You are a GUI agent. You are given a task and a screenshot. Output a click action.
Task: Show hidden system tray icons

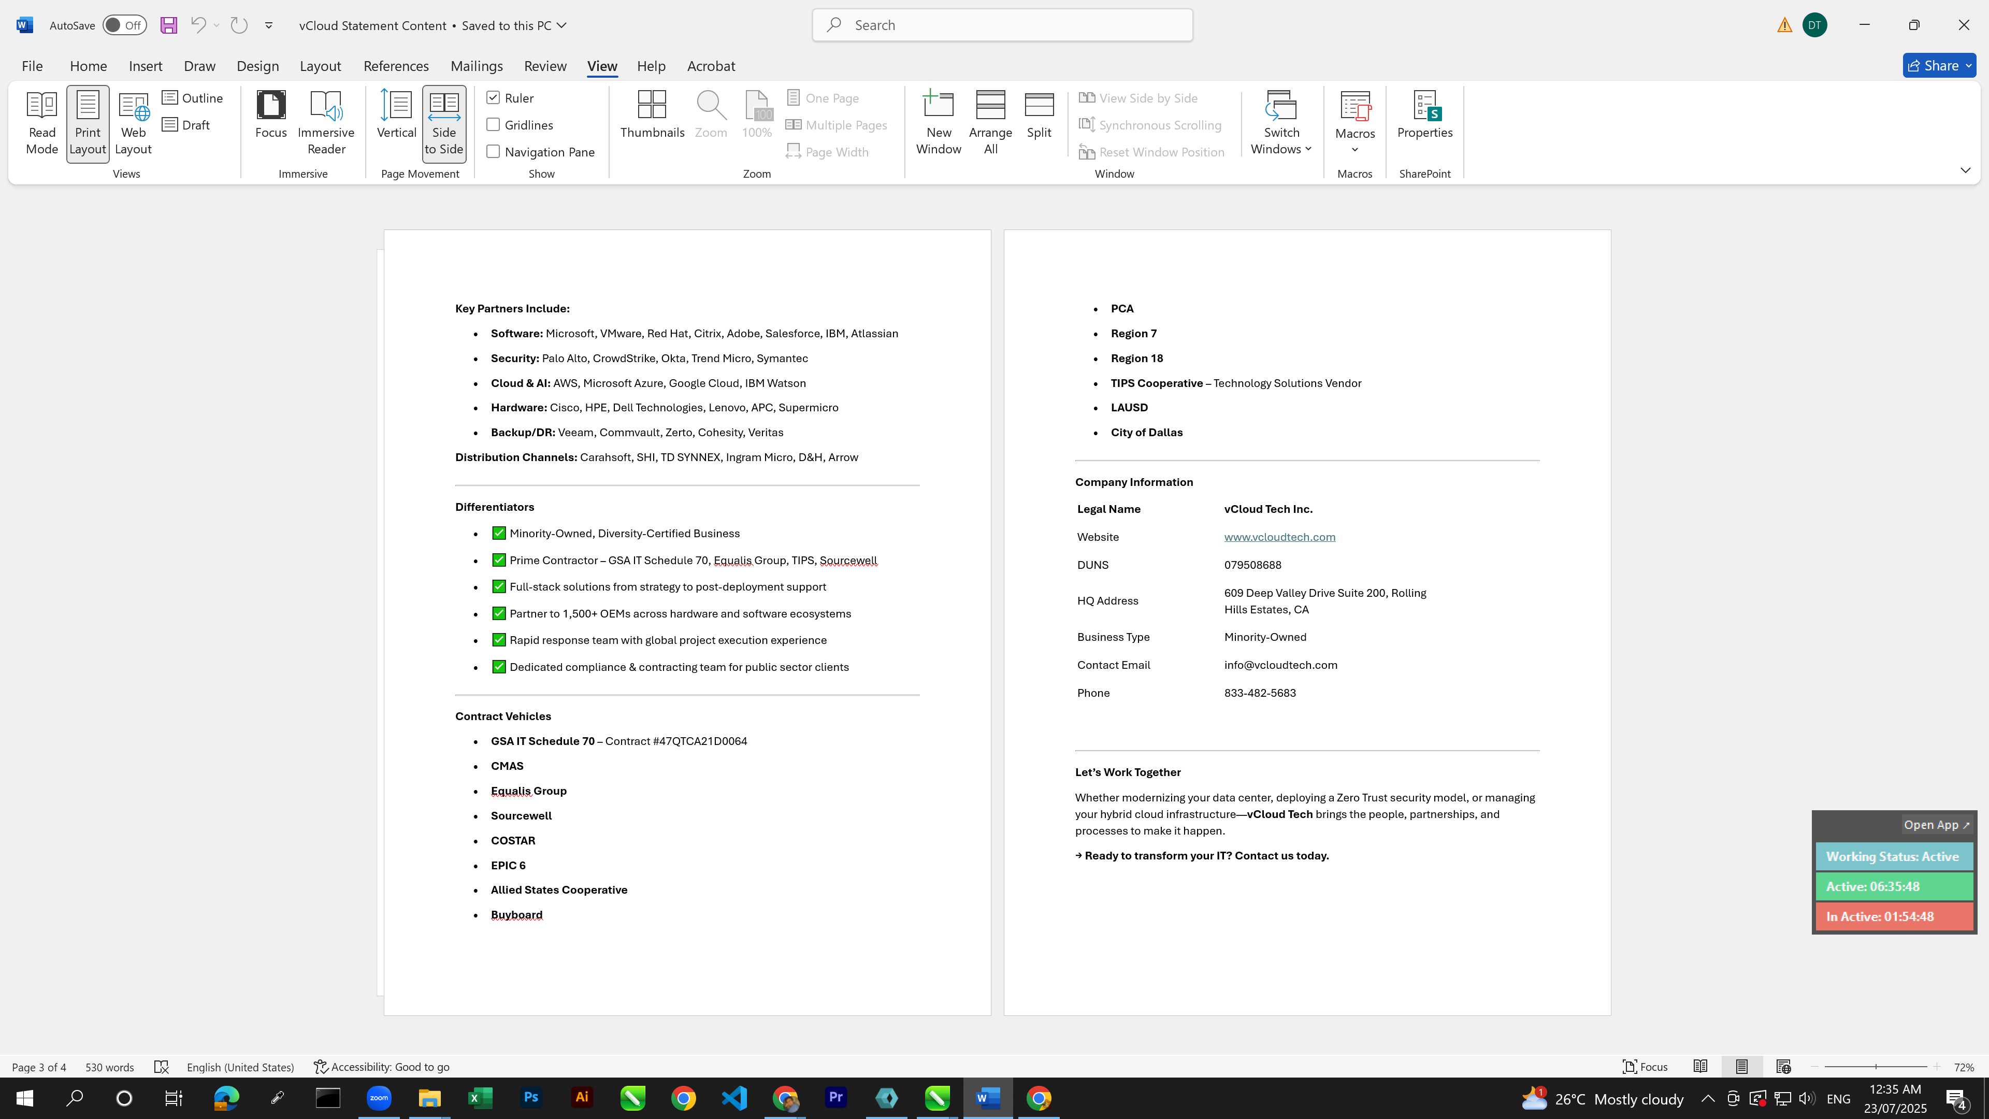(1707, 1098)
